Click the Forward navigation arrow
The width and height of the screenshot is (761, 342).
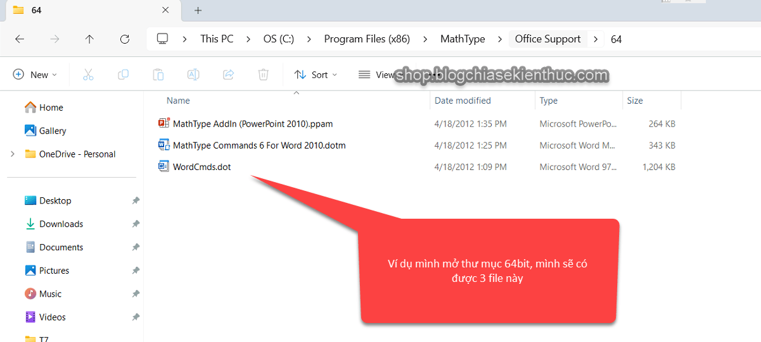pyautogui.click(x=55, y=39)
